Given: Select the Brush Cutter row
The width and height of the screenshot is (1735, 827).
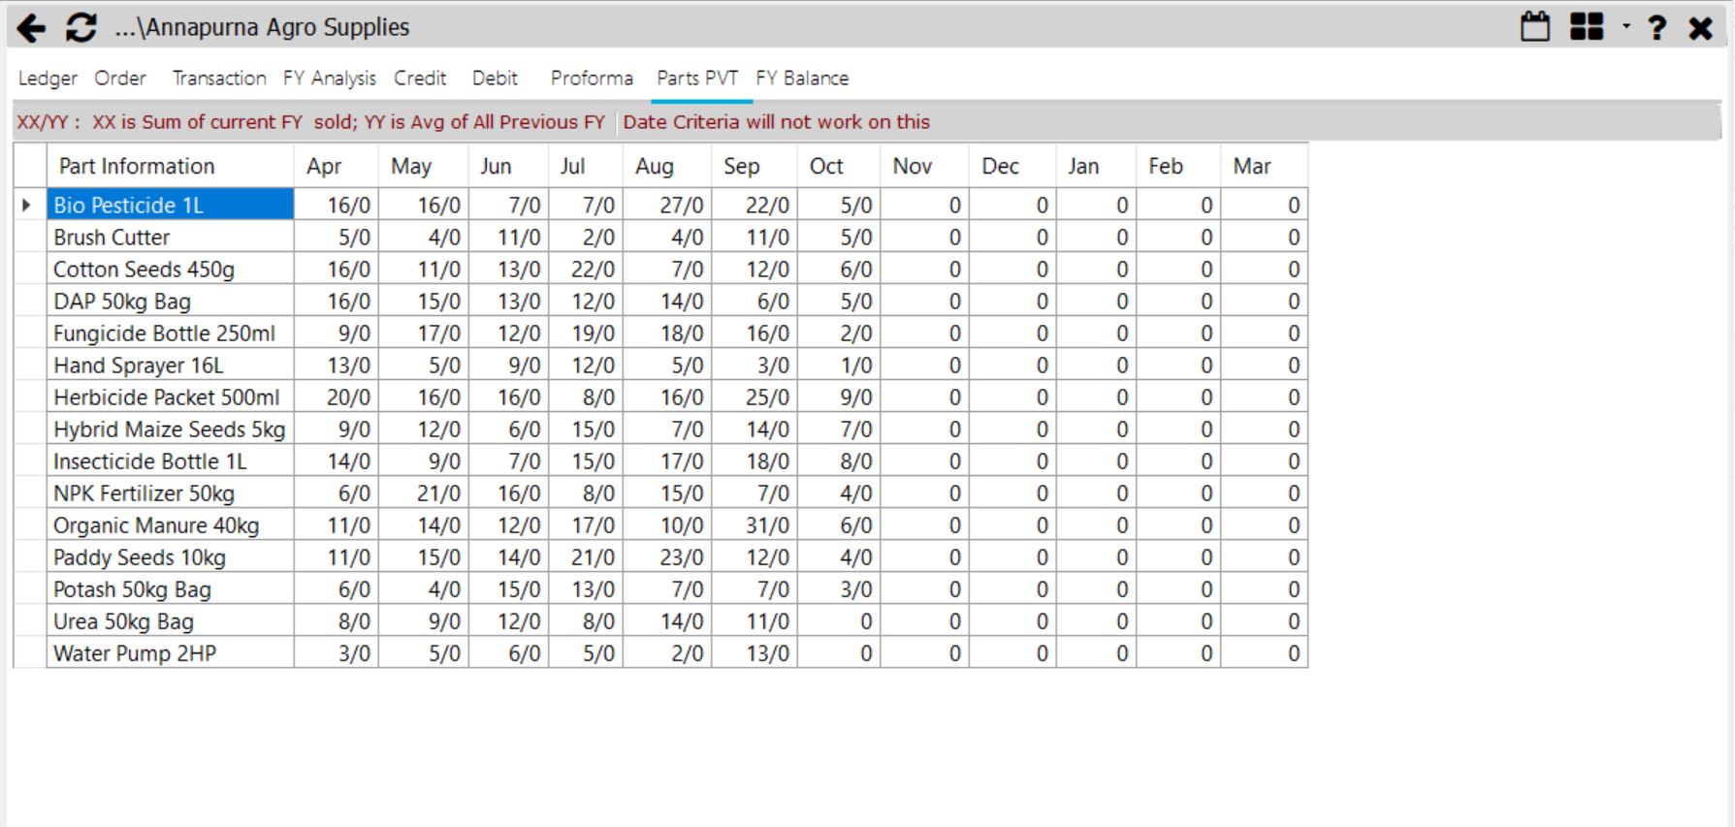Looking at the screenshot, I should (x=112, y=238).
